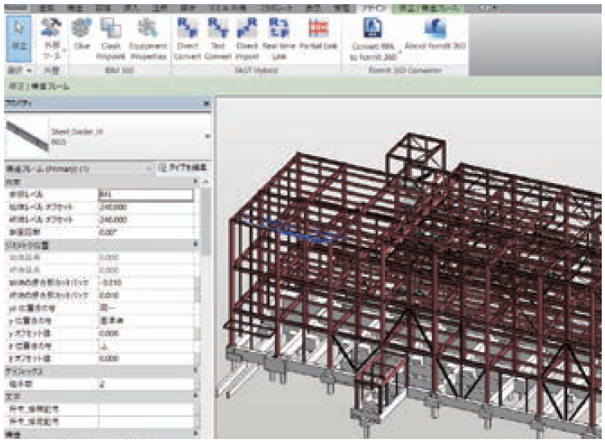Open About FormIt 360
The image size is (605, 444).
point(435,34)
